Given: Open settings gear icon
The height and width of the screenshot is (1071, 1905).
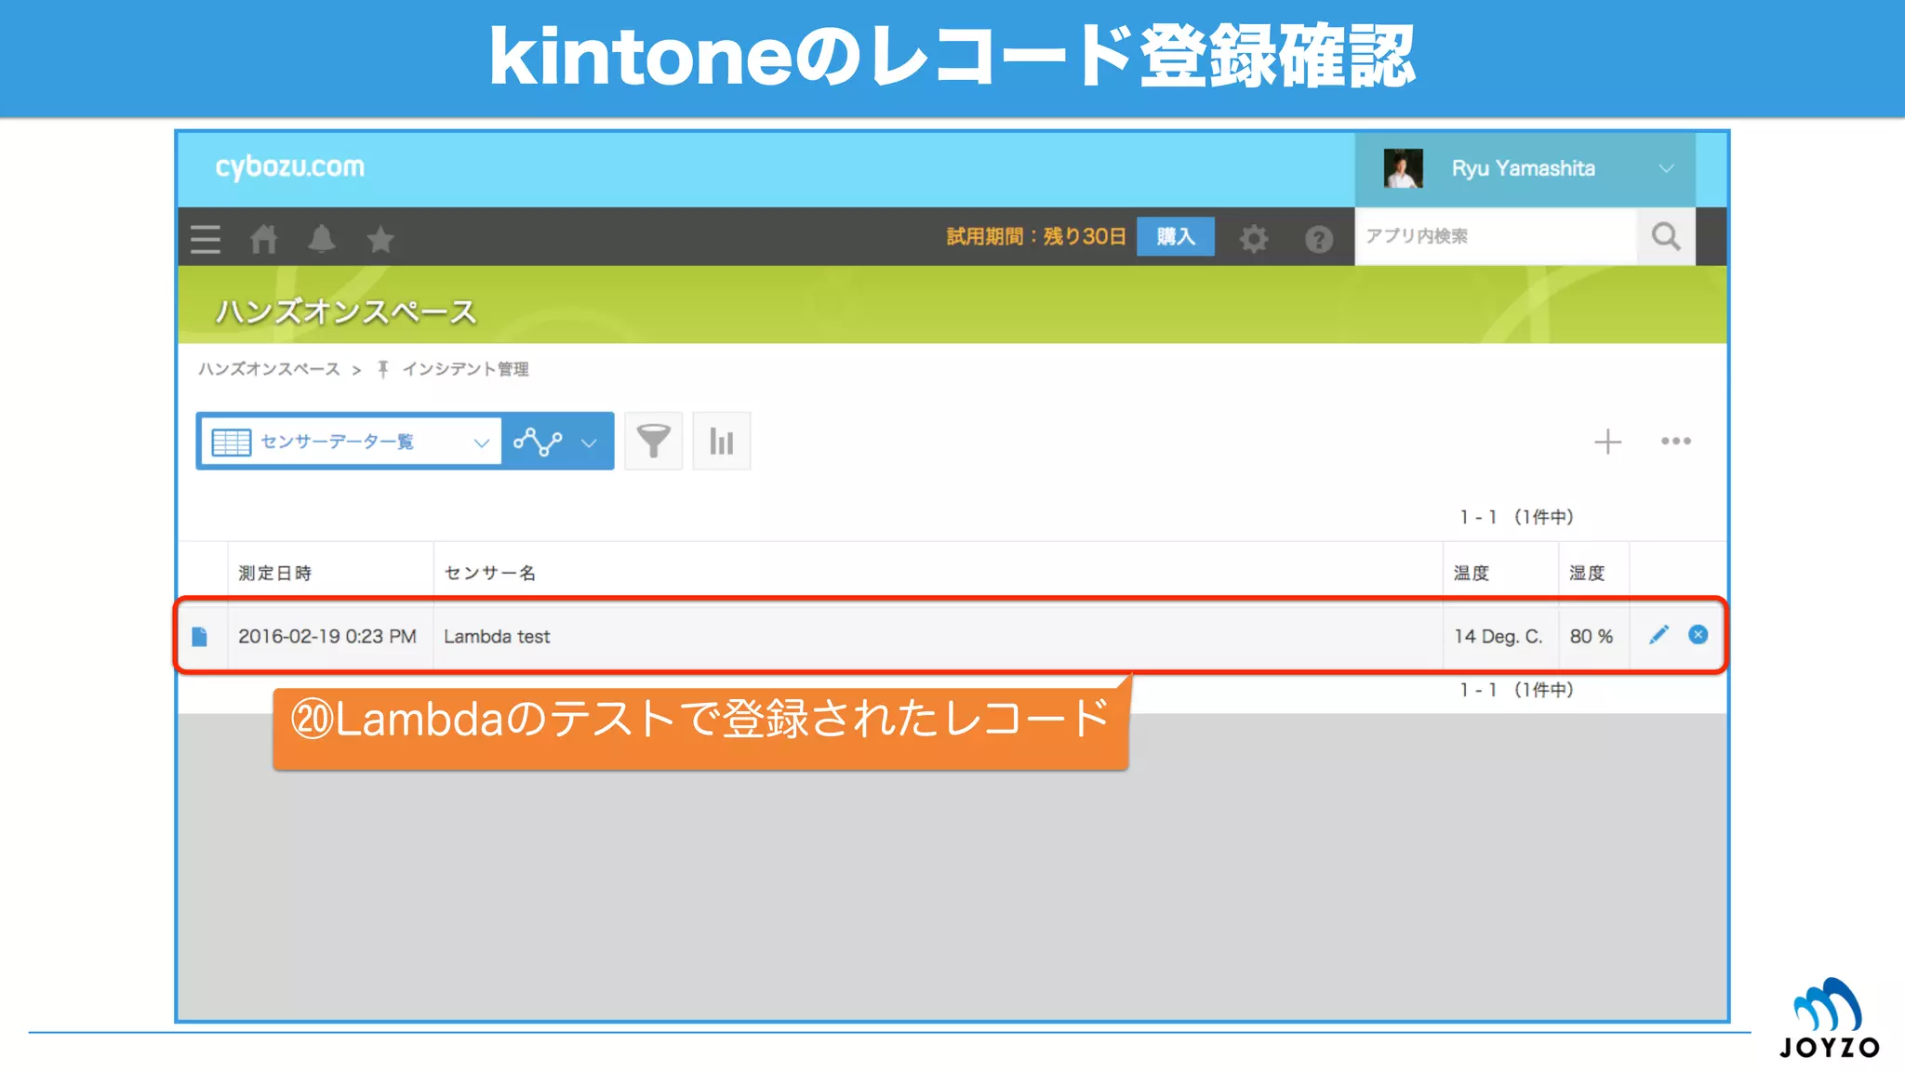Looking at the screenshot, I should (1254, 239).
